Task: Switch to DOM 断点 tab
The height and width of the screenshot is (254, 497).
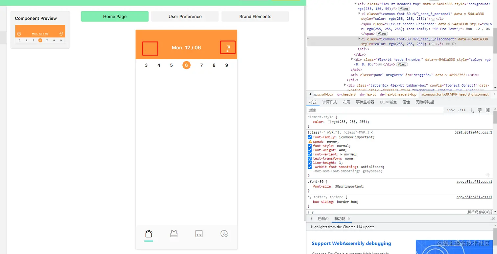Action: point(389,102)
